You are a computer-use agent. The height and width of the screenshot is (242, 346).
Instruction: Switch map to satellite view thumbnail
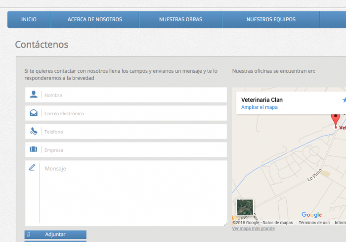click(245, 207)
